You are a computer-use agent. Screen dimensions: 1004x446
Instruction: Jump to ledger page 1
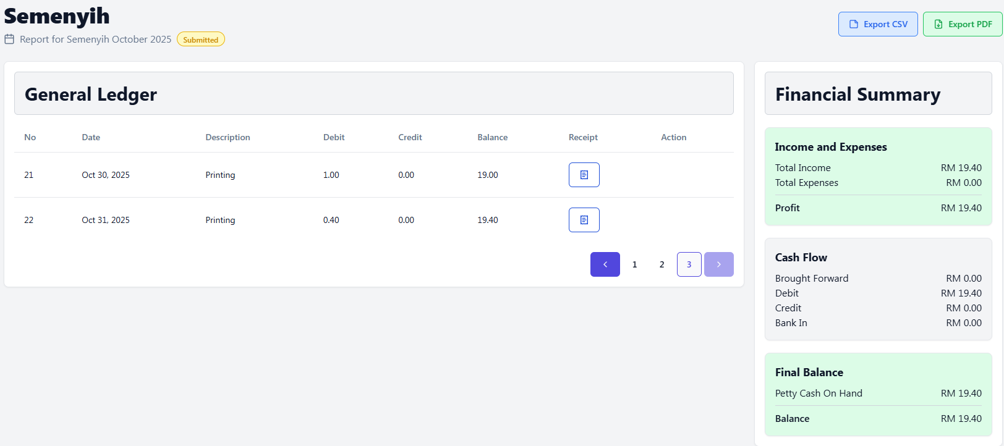click(x=634, y=264)
